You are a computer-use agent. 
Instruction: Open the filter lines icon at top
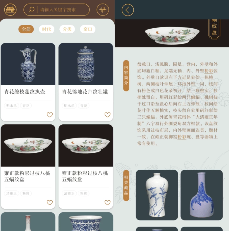[103, 10]
